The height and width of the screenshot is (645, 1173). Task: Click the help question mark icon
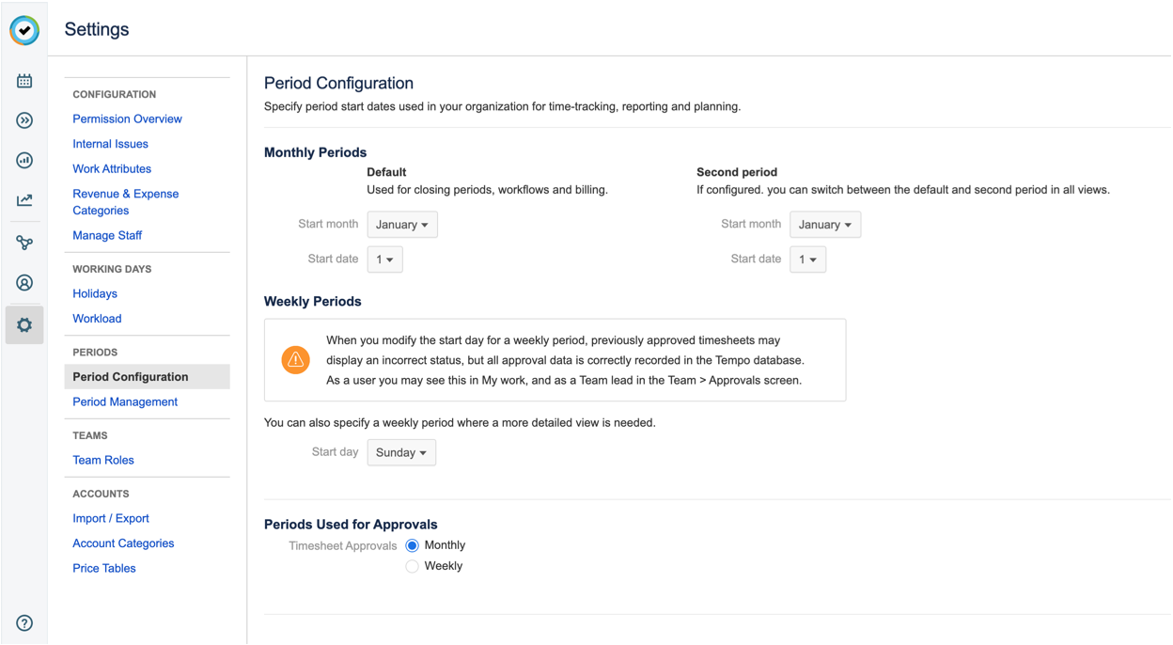(x=24, y=622)
